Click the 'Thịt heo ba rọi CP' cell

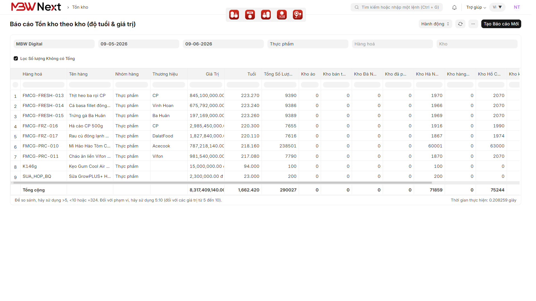point(90,96)
